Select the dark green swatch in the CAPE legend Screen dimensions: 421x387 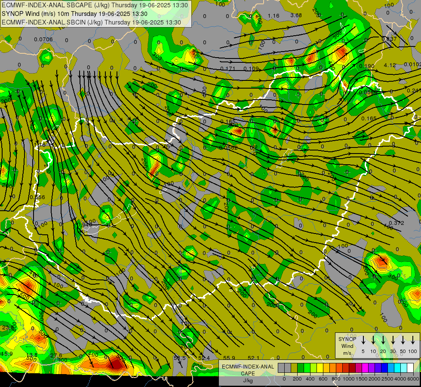(x=301, y=368)
